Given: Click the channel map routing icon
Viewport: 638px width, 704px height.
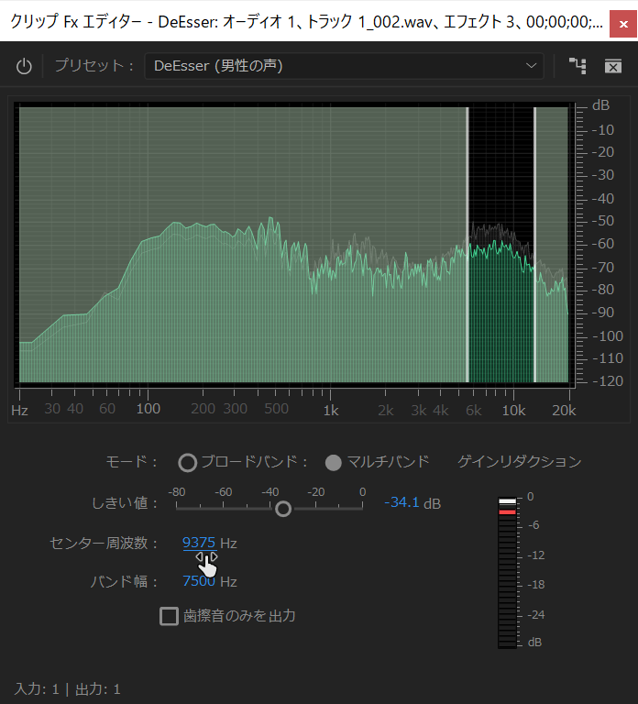Looking at the screenshot, I should click(577, 66).
